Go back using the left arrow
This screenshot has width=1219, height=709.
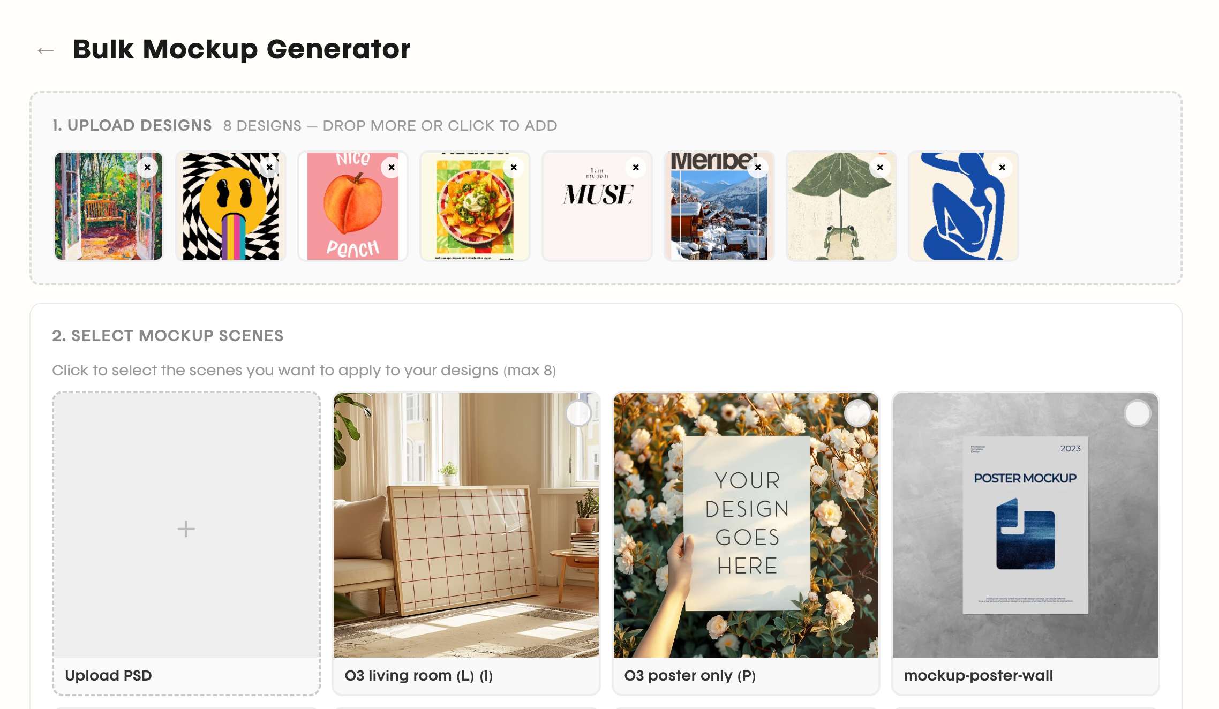pos(46,51)
